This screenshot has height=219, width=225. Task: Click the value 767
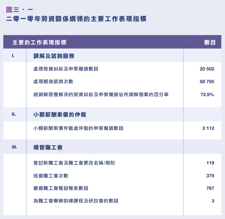(x=210, y=188)
